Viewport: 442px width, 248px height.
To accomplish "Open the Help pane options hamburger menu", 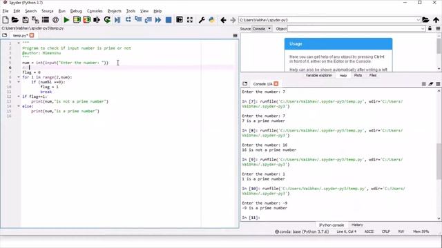I will (x=438, y=29).
